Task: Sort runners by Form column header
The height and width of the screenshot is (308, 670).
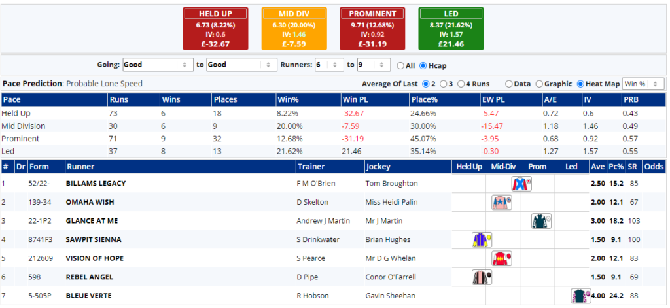Action: [38, 167]
